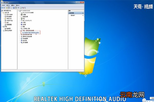This screenshot has width=154, height=102.
Task: Collapse the PC-2018 root device node
Action: tap(18, 11)
